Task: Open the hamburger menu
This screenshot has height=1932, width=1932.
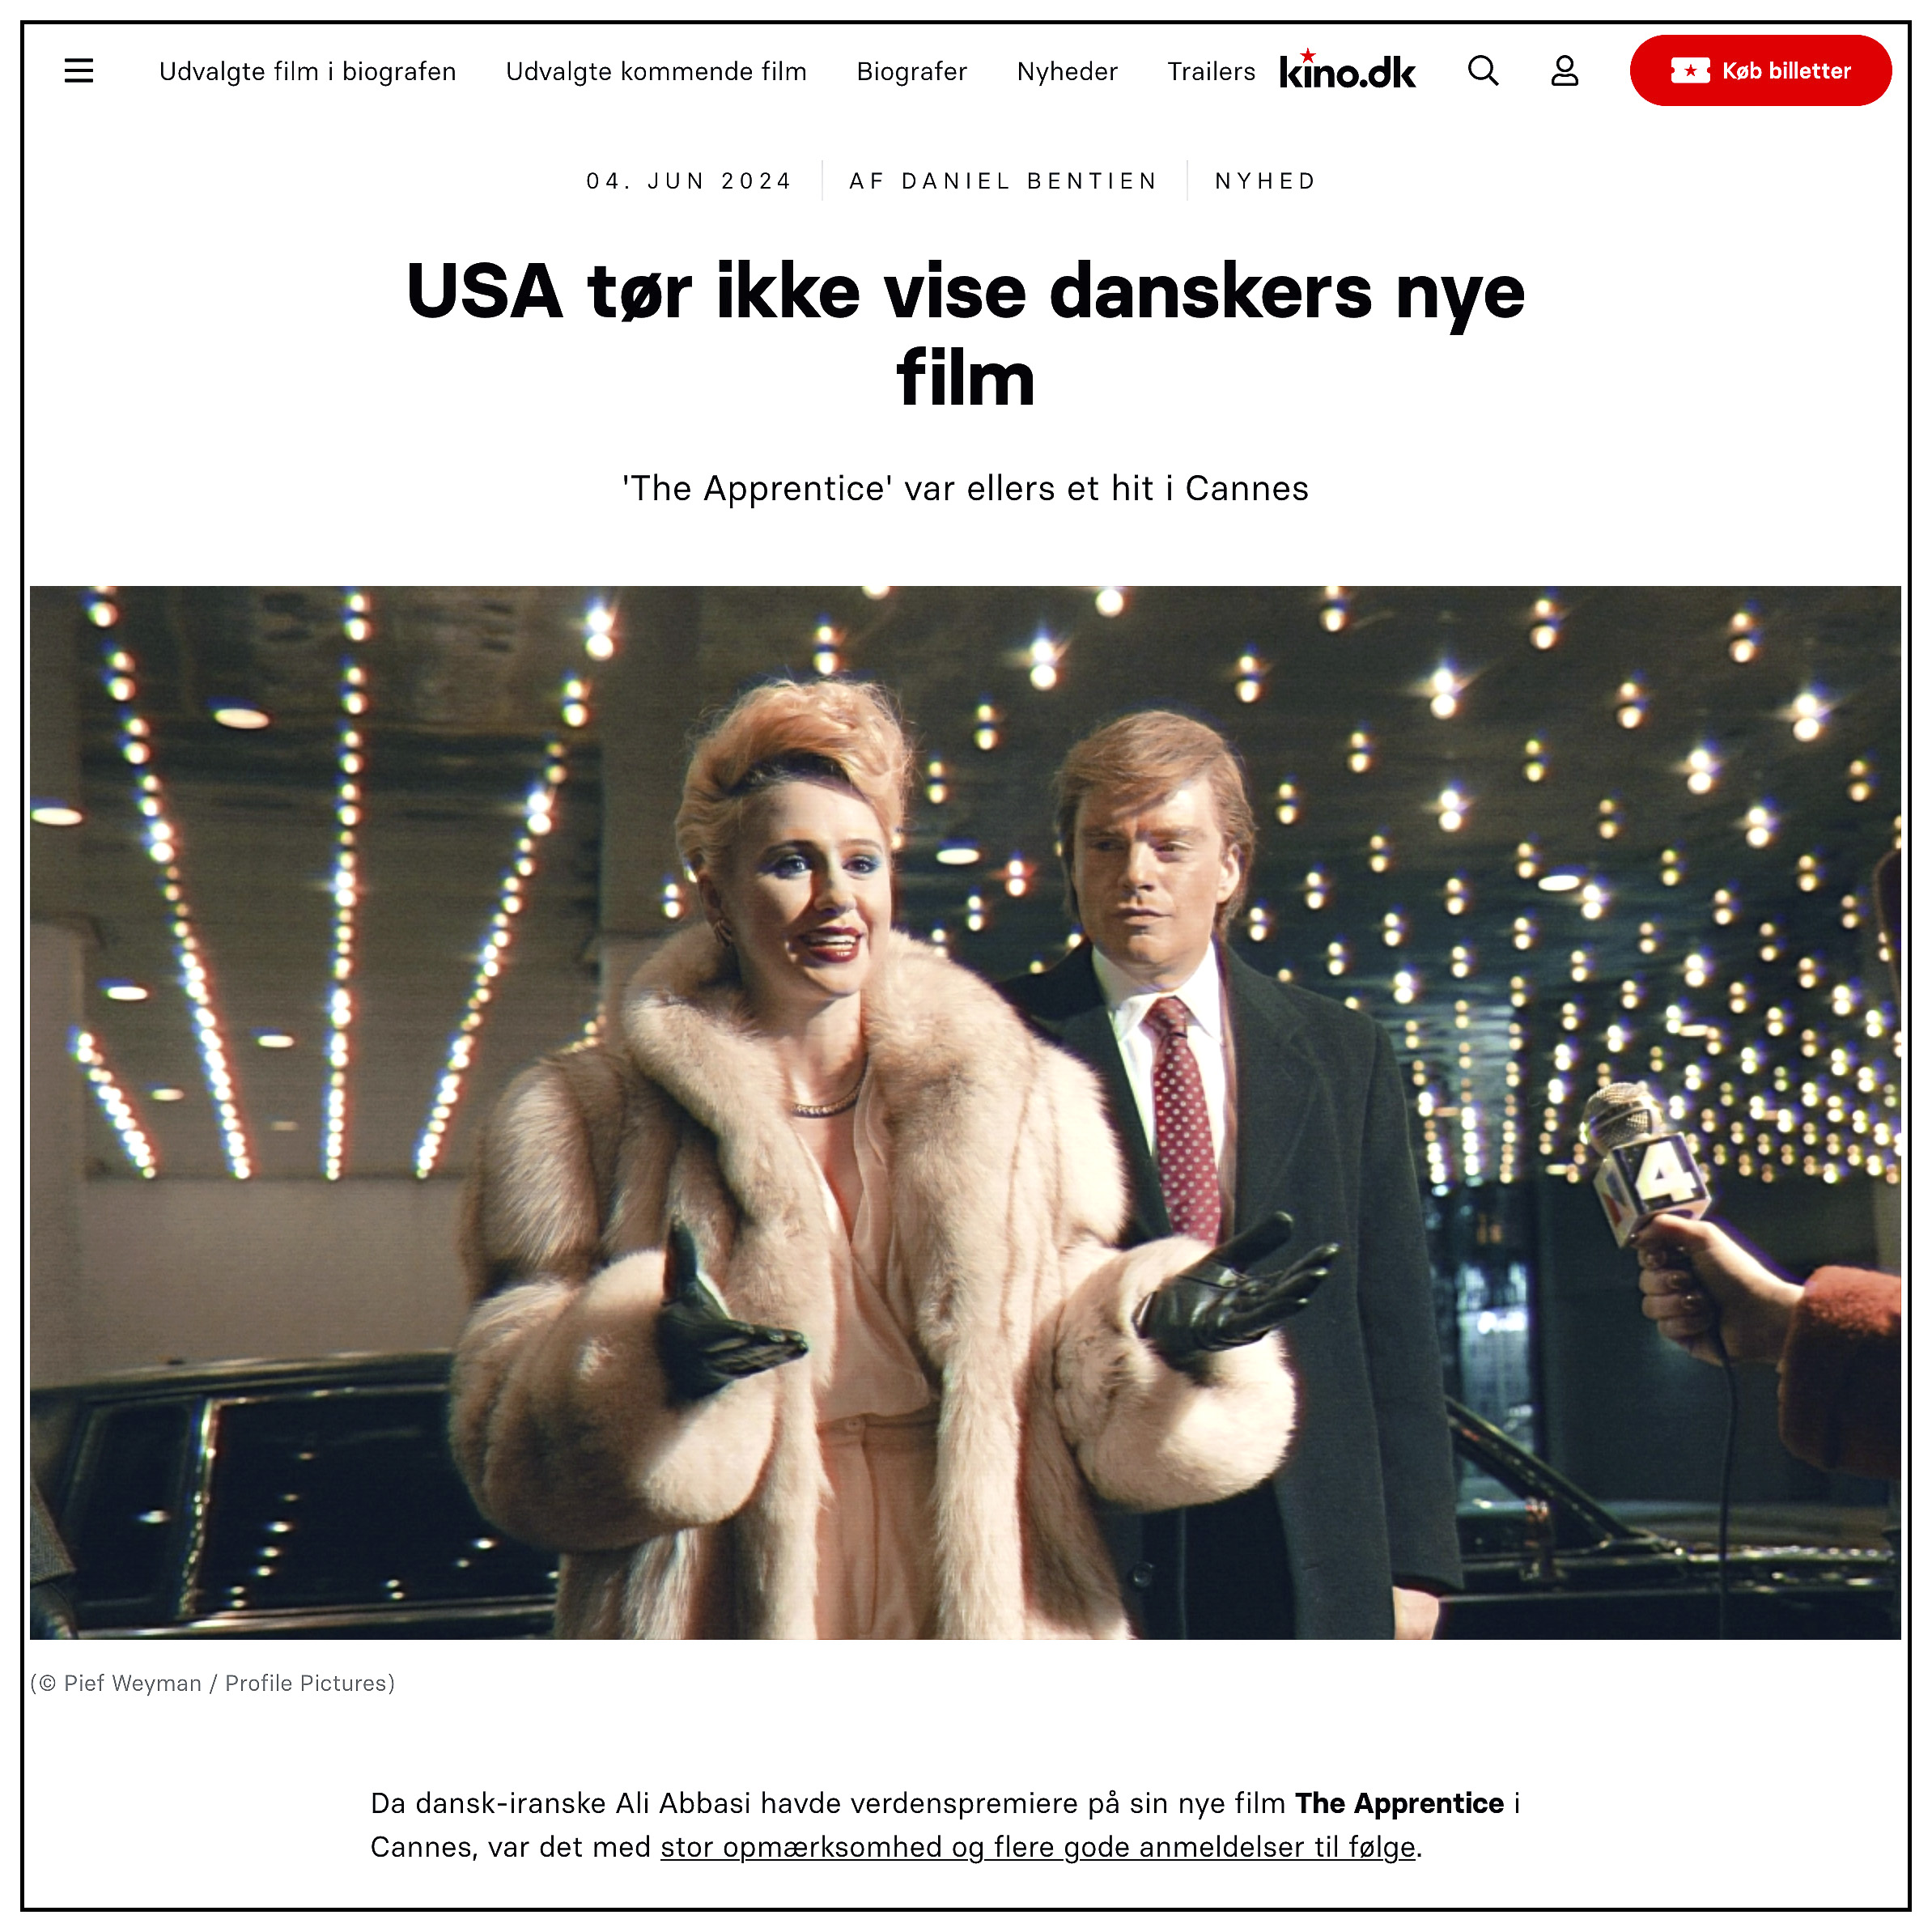Action: [79, 71]
